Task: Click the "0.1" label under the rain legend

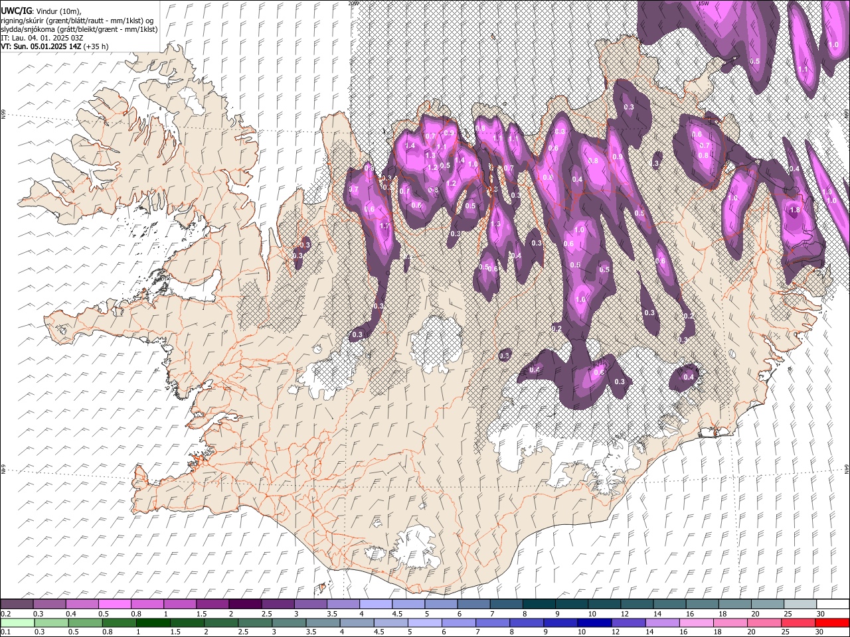Action: pos(5,632)
